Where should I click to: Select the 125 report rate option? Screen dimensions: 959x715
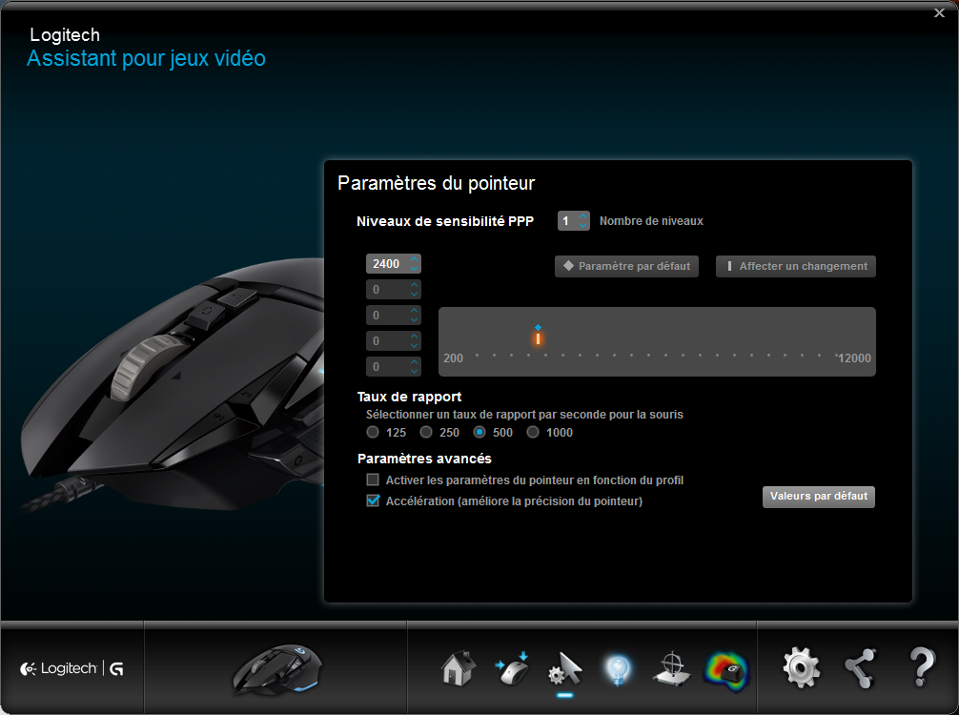pos(373,433)
